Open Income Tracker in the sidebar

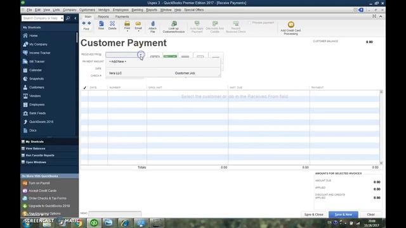(39, 53)
